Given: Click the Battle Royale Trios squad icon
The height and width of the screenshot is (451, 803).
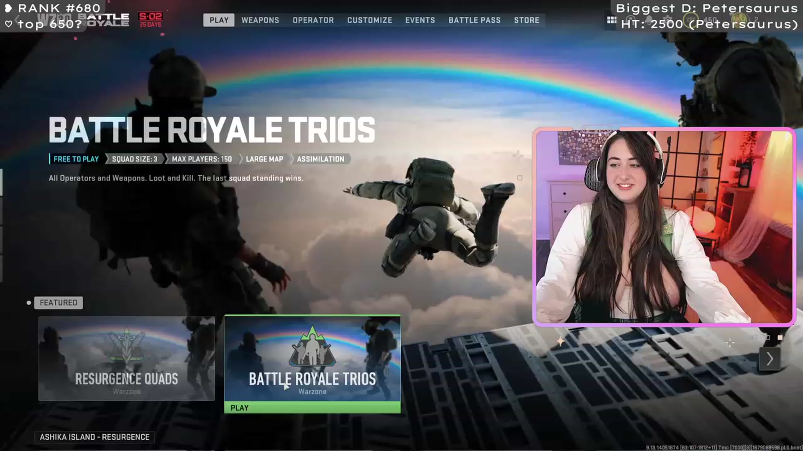Looking at the screenshot, I should (312, 347).
